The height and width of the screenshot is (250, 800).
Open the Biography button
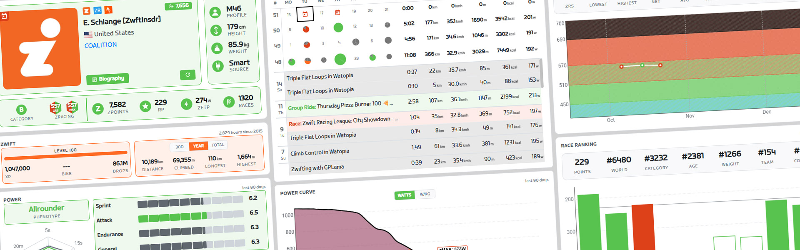(108, 79)
